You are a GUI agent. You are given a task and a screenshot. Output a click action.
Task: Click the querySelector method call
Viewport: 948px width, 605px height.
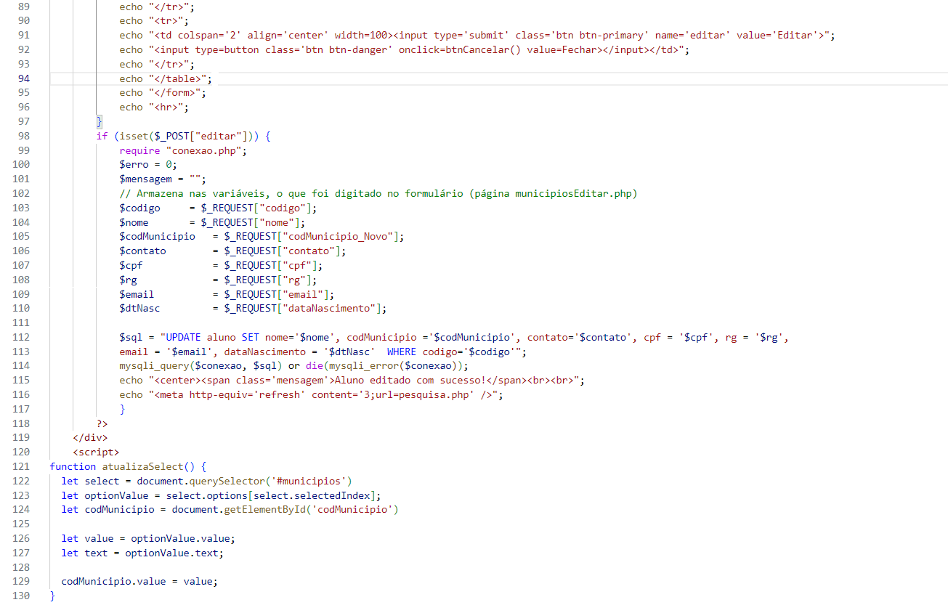point(230,481)
